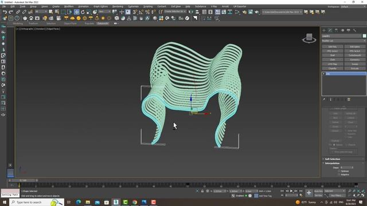Click the Play Animation button
Screen dimensions: 367x206
pos(291,191)
